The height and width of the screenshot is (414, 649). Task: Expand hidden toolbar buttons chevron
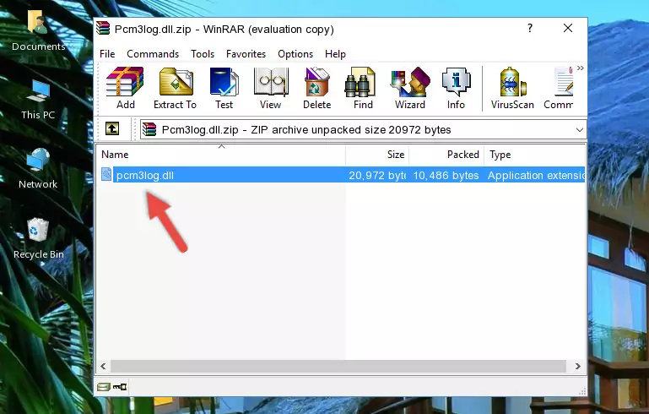581,68
